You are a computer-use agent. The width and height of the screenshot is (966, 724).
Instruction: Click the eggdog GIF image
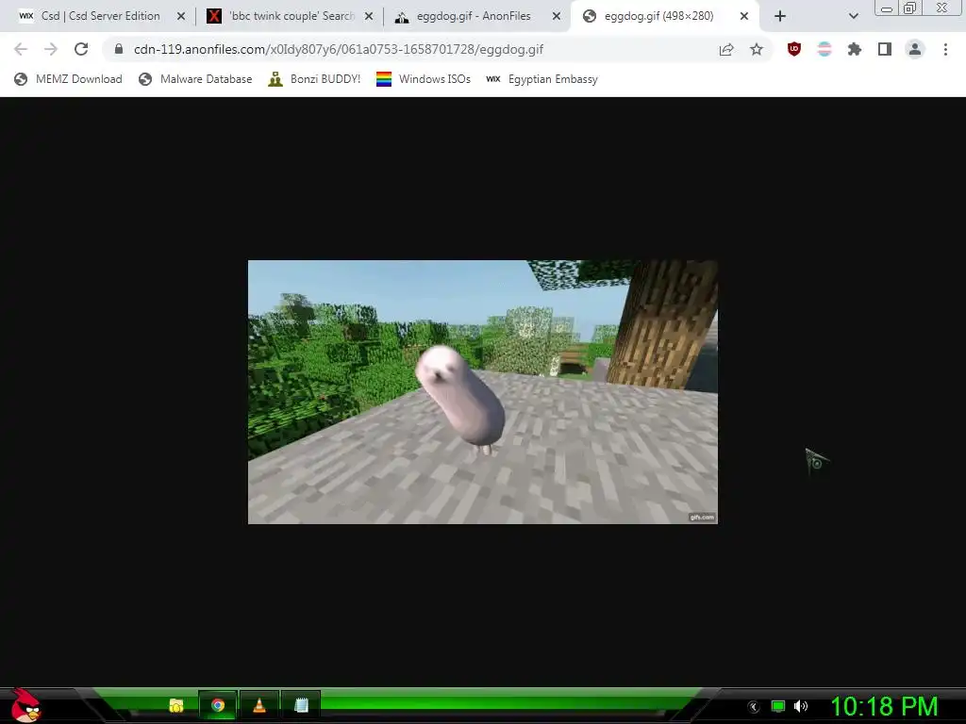click(x=482, y=391)
